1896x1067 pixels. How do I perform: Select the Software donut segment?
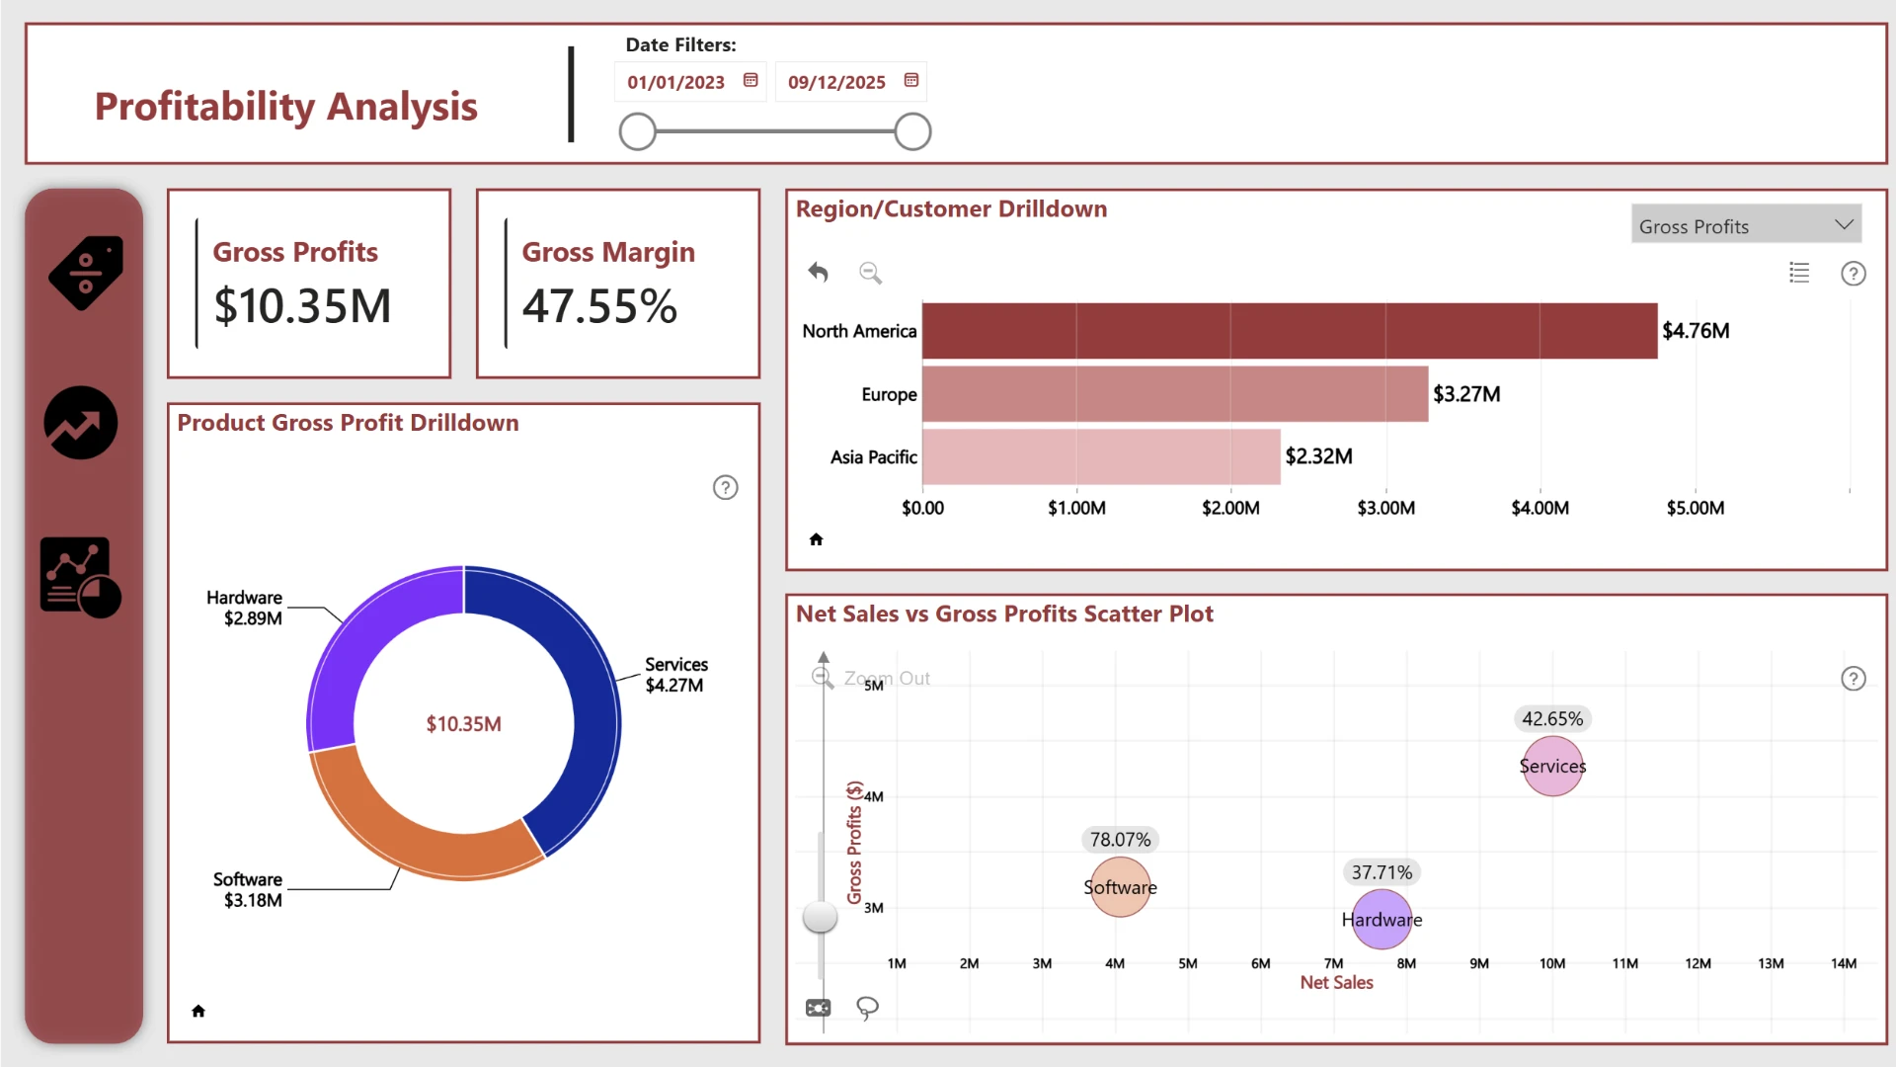(413, 836)
